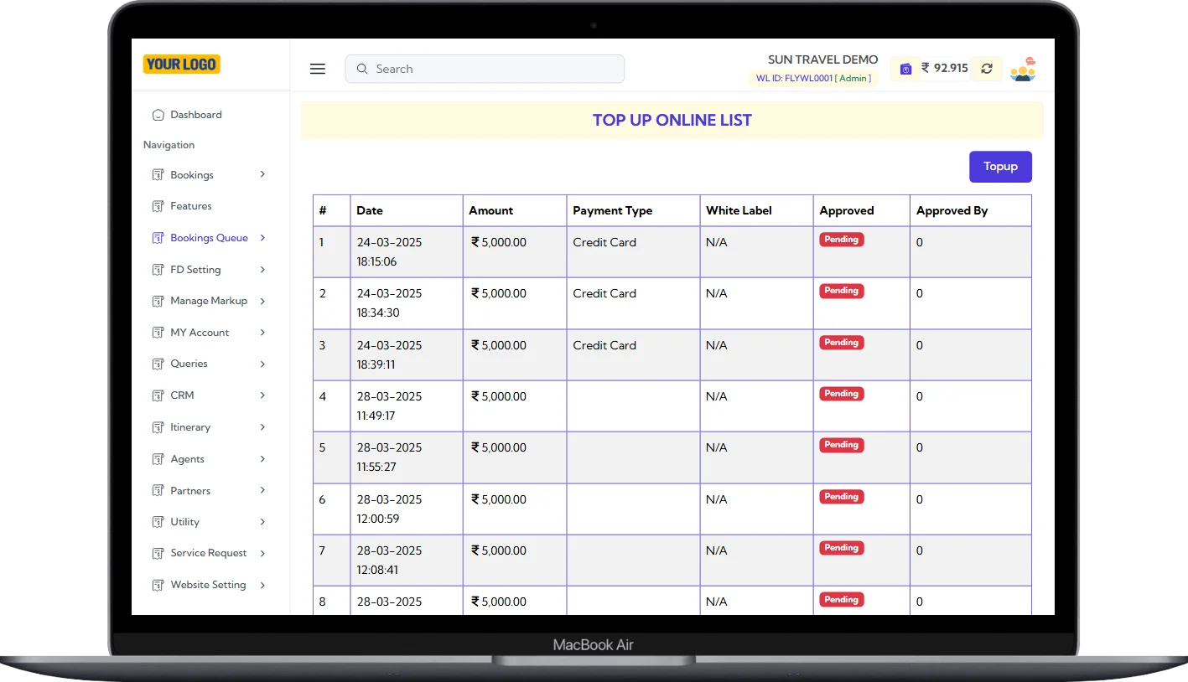Viewport: 1188px width, 682px height.
Task: Click the wallet icon beside balance
Action: point(905,69)
